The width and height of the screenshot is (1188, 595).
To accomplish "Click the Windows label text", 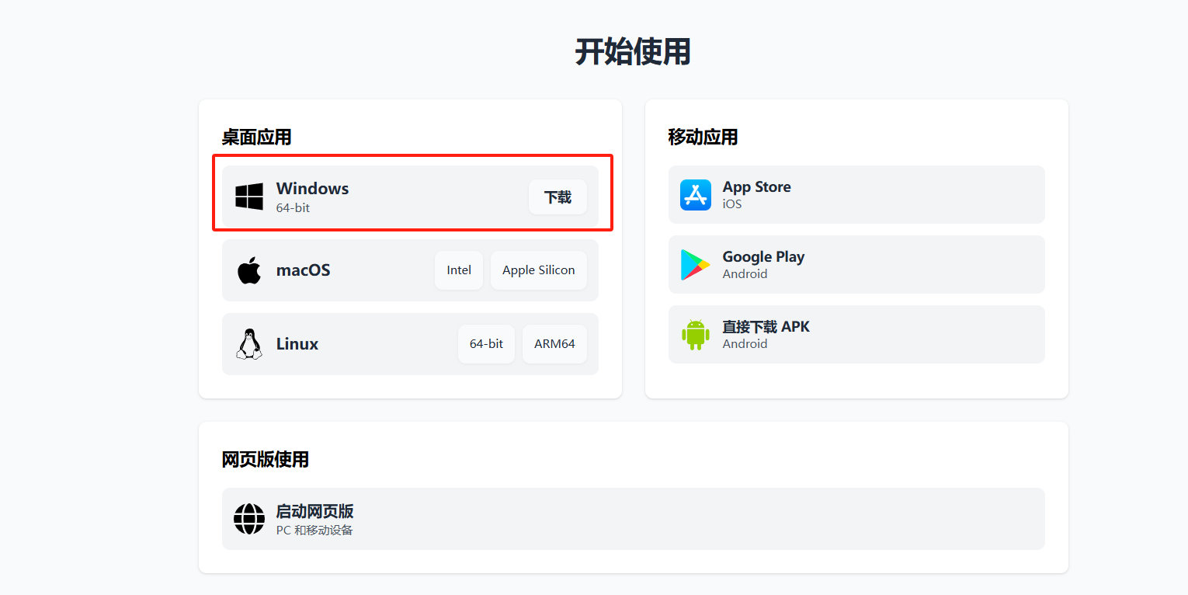I will coord(313,188).
